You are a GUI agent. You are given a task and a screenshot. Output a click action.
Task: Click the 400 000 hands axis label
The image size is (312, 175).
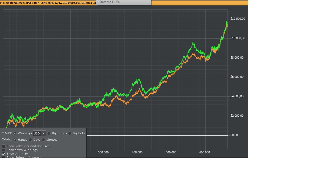point(137,152)
